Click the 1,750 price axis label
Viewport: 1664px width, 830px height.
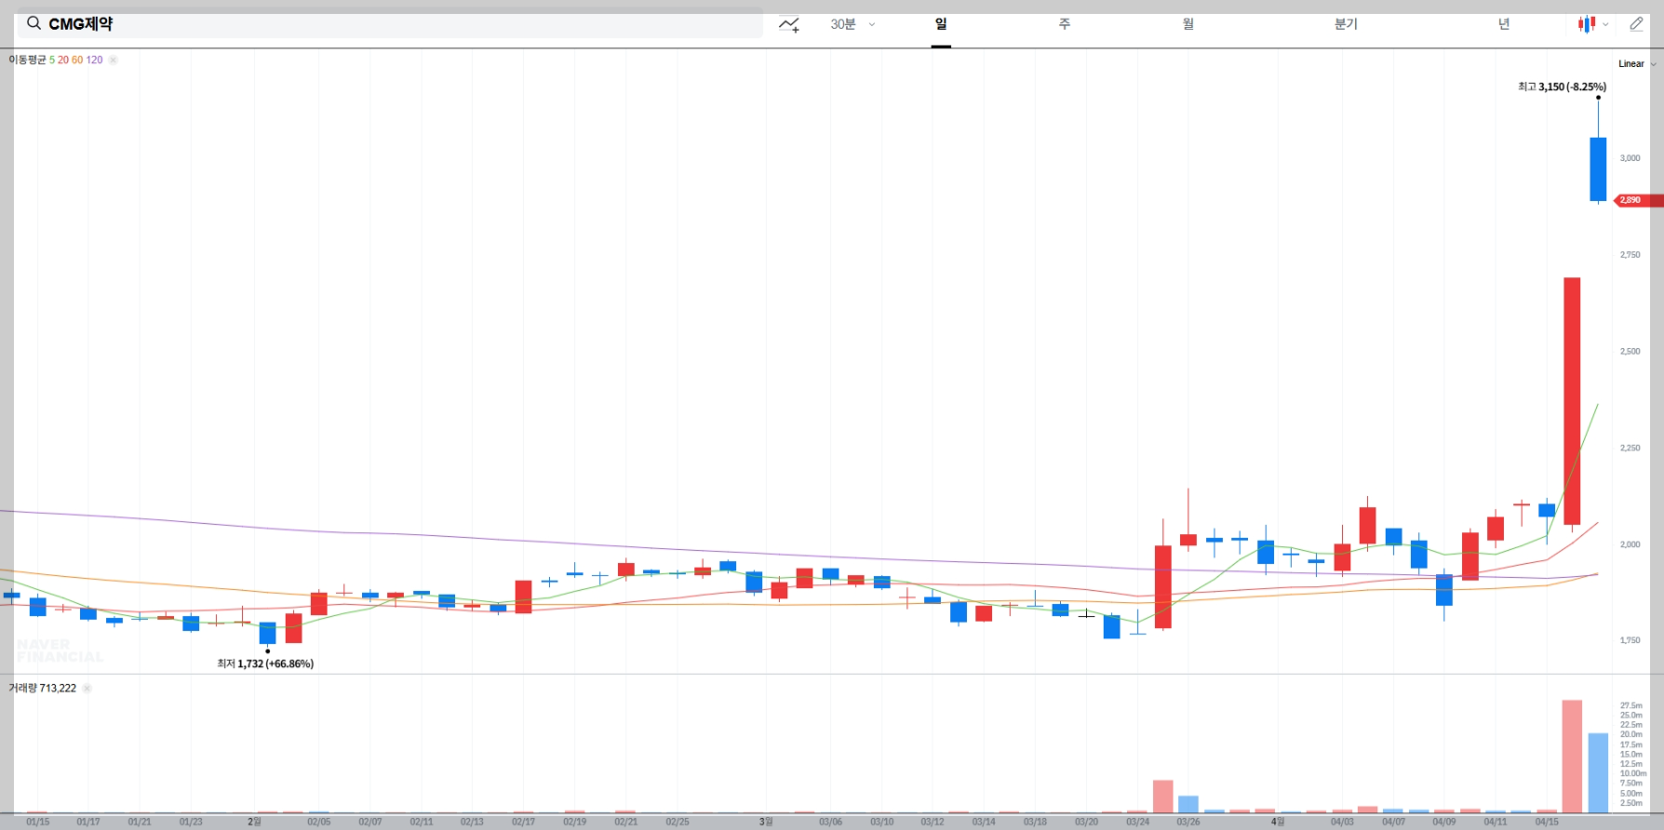pos(1630,640)
